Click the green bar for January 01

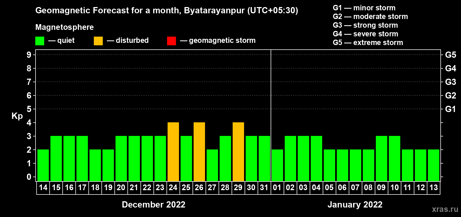(277, 165)
